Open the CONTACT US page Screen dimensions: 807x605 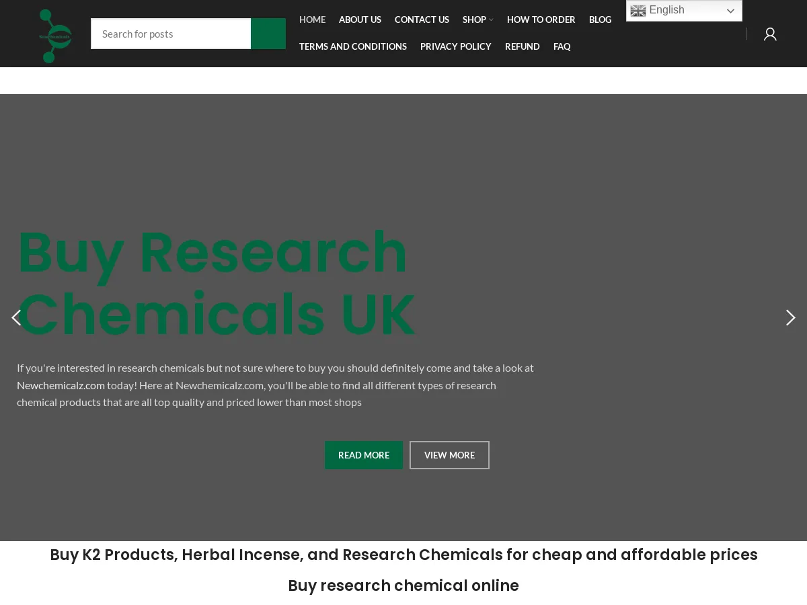[422, 19]
